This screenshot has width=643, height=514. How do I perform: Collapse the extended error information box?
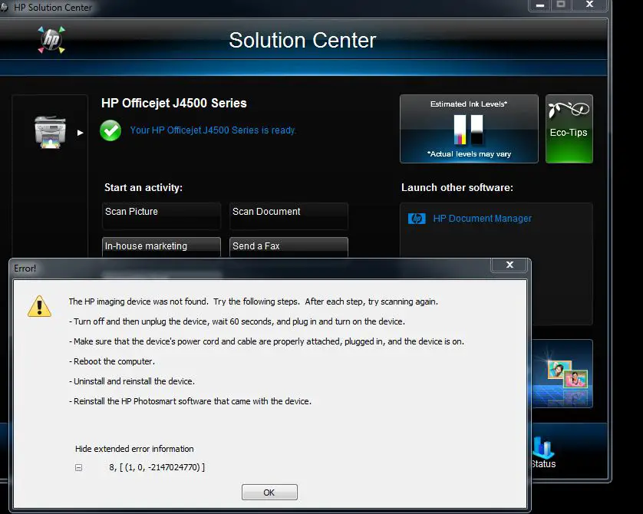point(79,467)
